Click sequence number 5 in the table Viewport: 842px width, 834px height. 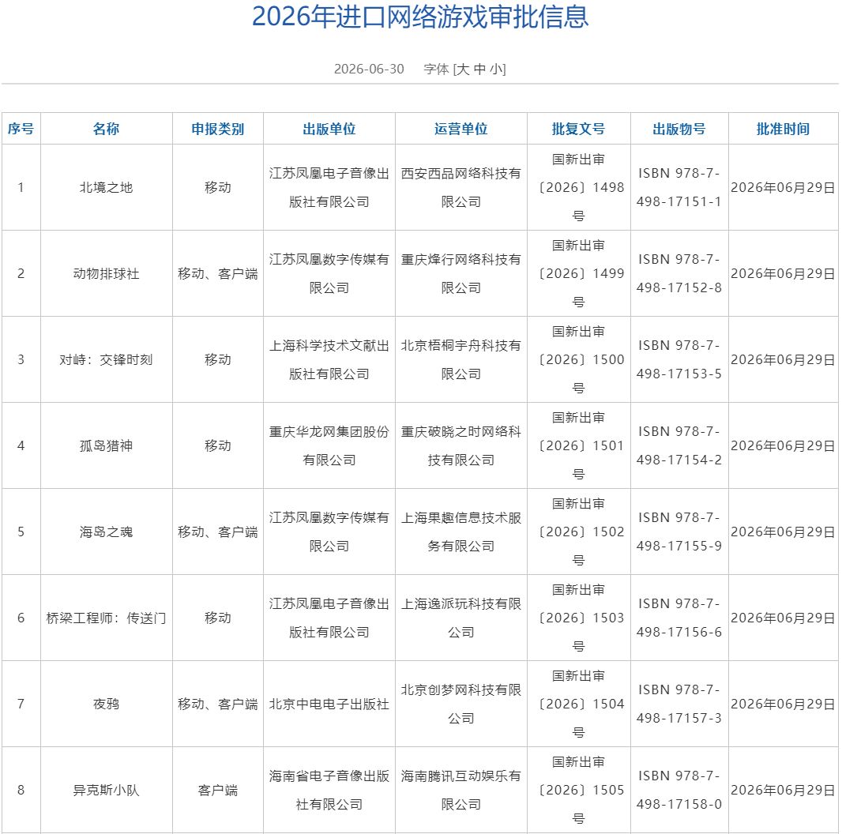[21, 532]
